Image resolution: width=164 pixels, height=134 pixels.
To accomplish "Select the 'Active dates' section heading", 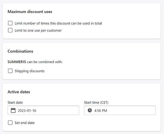I will click(x=19, y=92).
